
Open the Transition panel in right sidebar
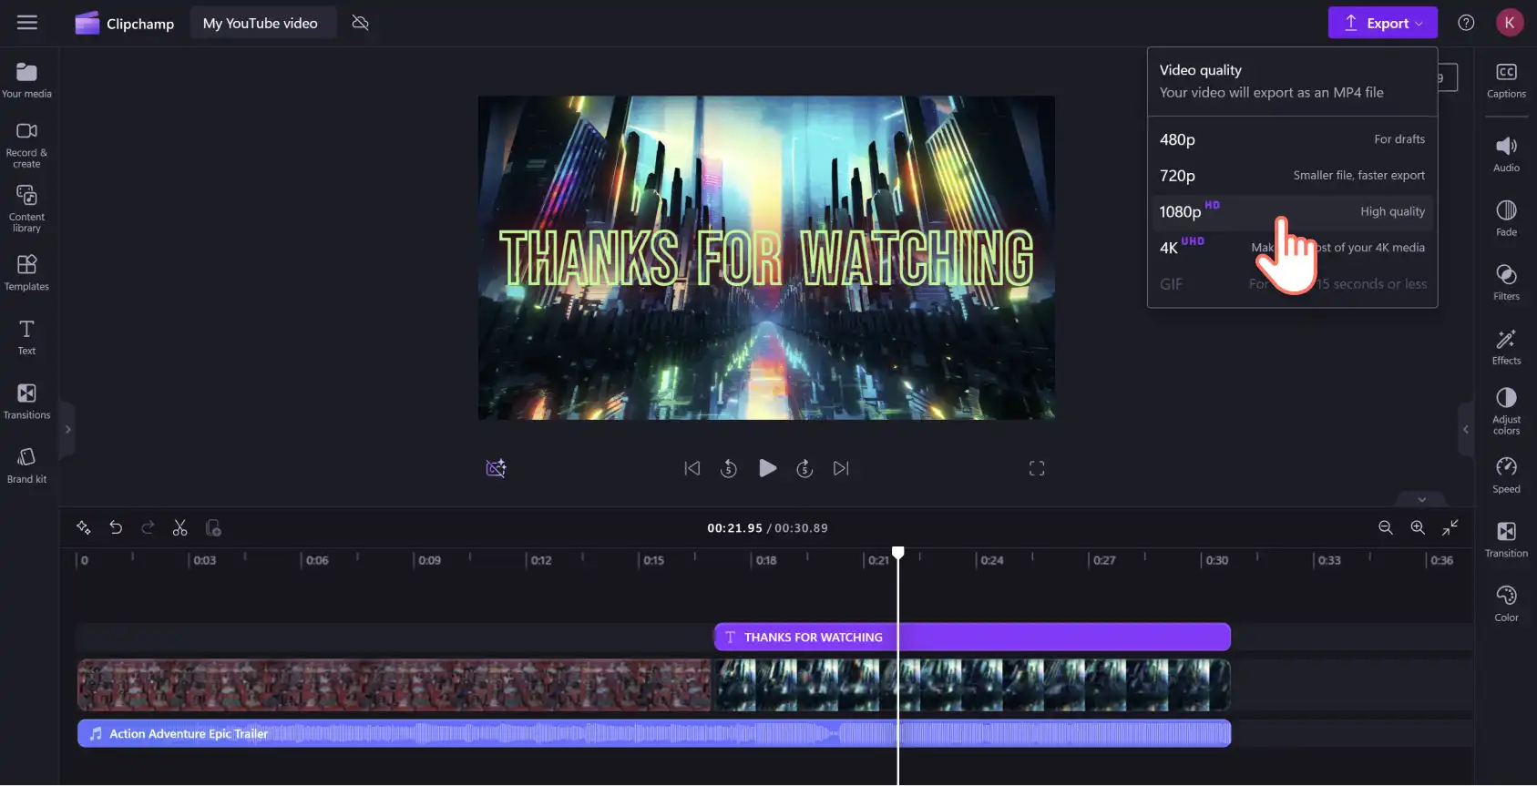pyautogui.click(x=1506, y=539)
